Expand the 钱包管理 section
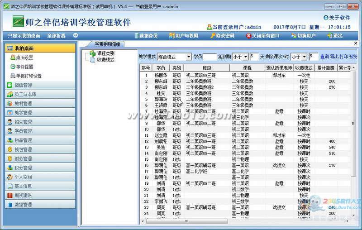The image size is (362, 230). pyautogui.click(x=40, y=149)
